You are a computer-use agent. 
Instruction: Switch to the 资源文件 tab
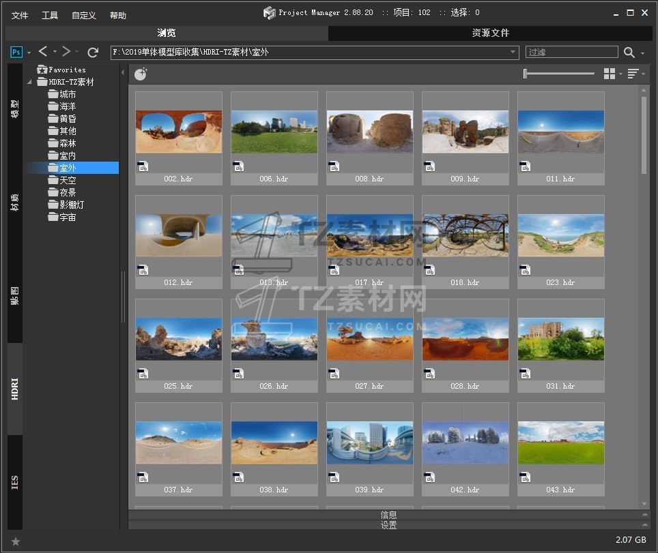pos(490,33)
